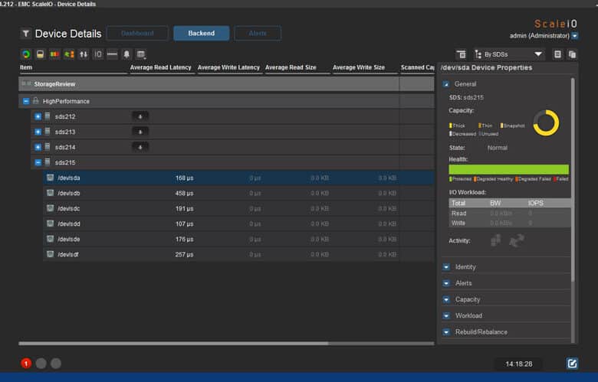Click the green Health bar
This screenshot has height=382, width=598.
pos(509,169)
